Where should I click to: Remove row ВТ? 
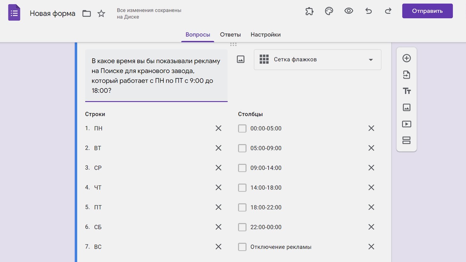coord(218,148)
